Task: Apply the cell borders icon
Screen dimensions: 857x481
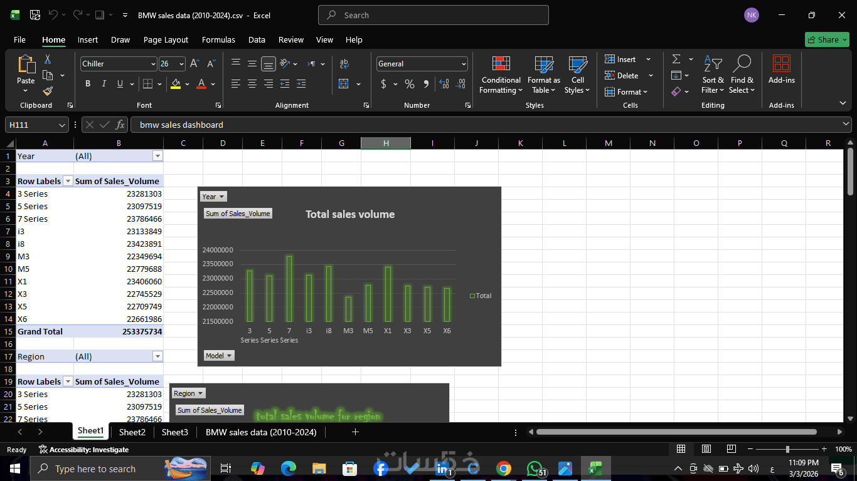Action: [x=147, y=84]
